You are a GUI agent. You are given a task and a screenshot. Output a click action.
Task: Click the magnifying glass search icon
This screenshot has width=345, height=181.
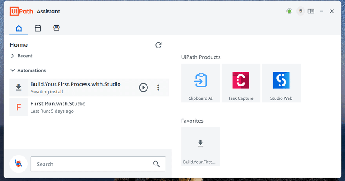[x=156, y=164]
